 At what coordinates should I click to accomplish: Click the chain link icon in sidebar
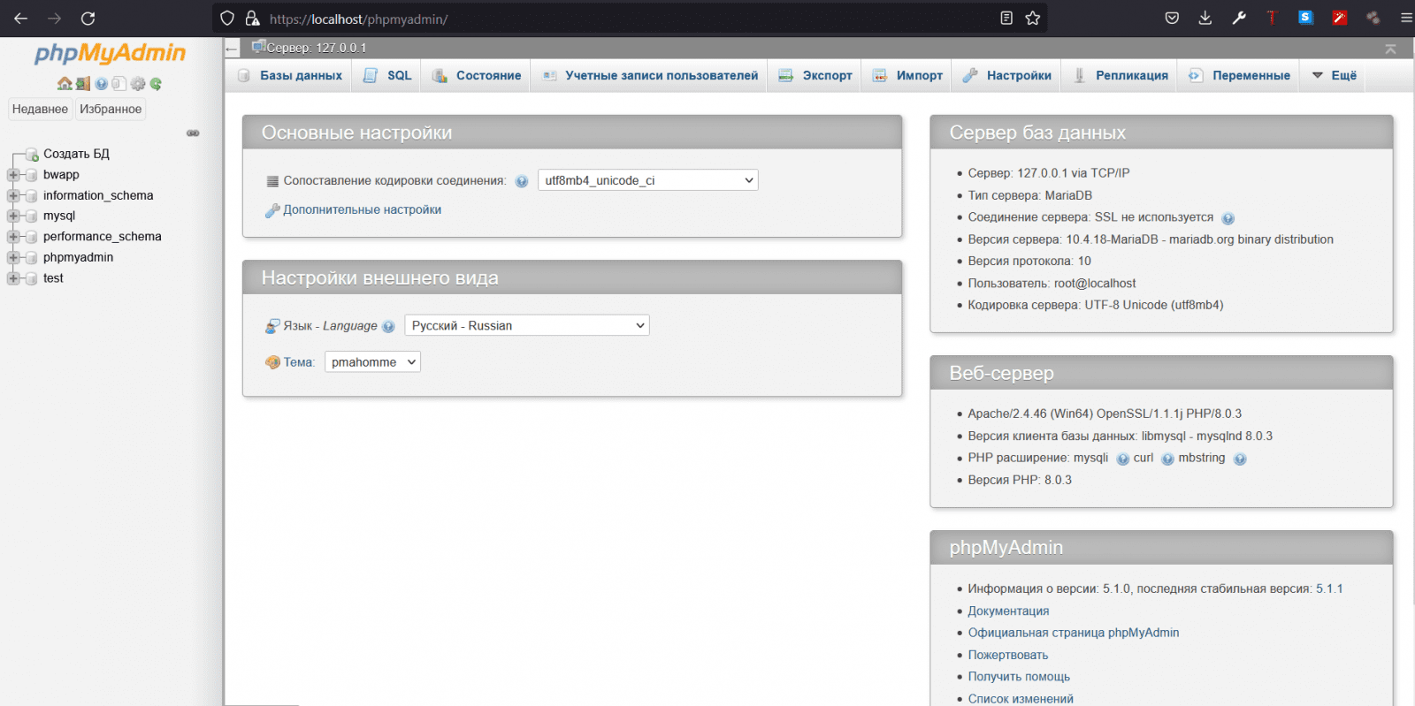[x=193, y=133]
